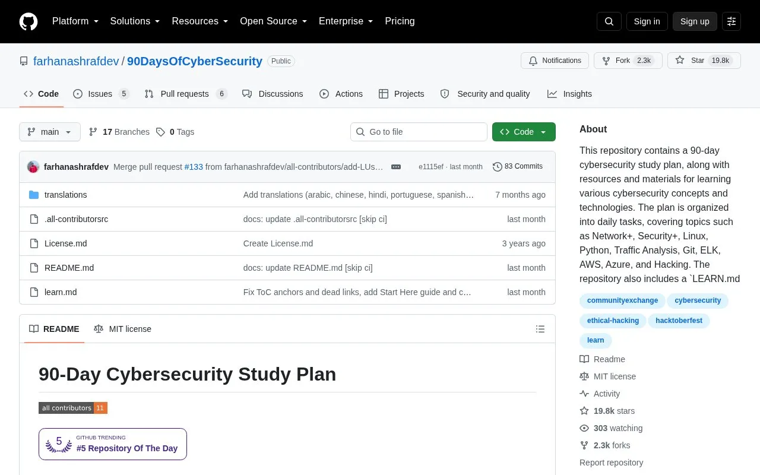Viewport: 760px width, 475px height.
Task: Open the Readme sidebar link
Action: pos(603,359)
